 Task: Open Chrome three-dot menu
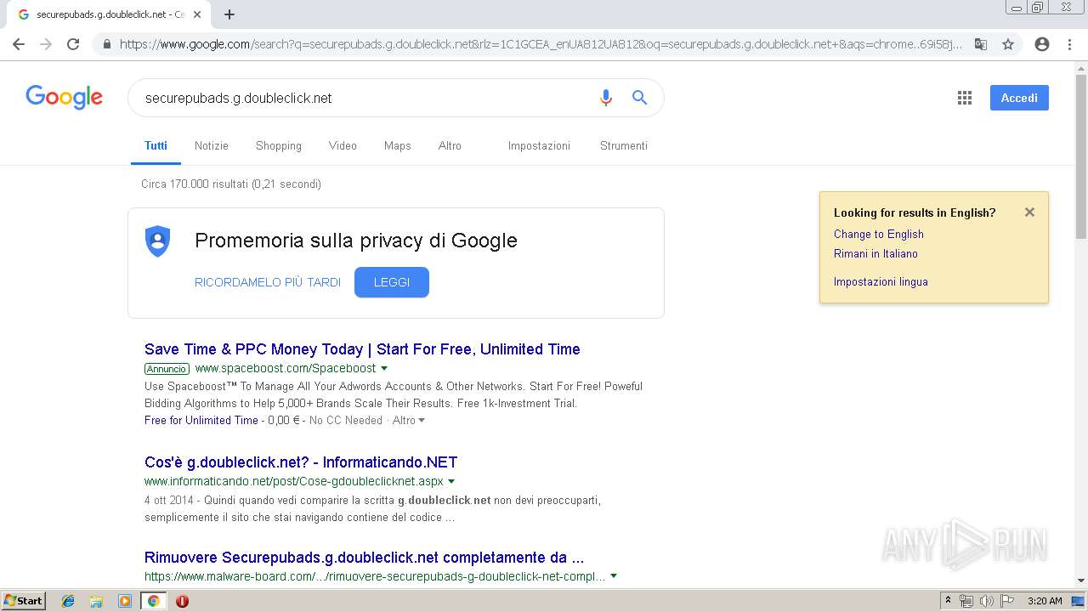point(1069,44)
